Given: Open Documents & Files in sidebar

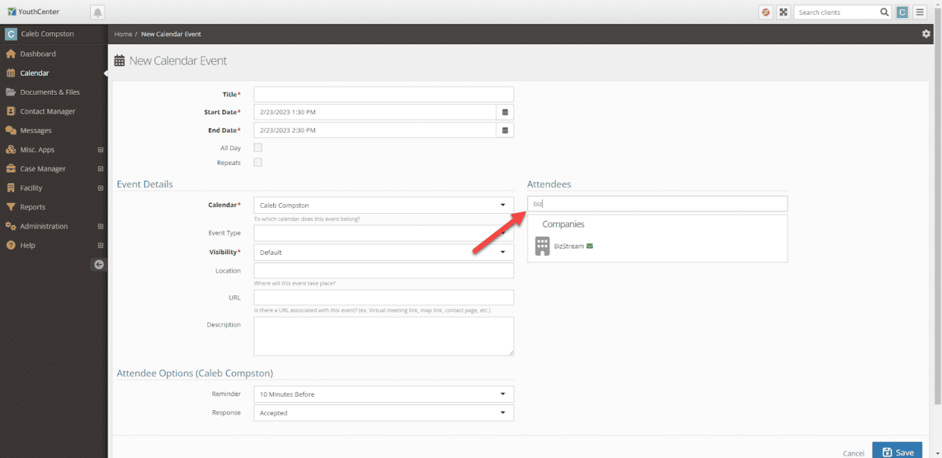Looking at the screenshot, I should pyautogui.click(x=50, y=92).
